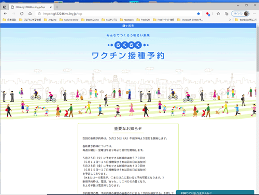Open a new browser tab
Screen dimensions: 259x195
[57, 7]
